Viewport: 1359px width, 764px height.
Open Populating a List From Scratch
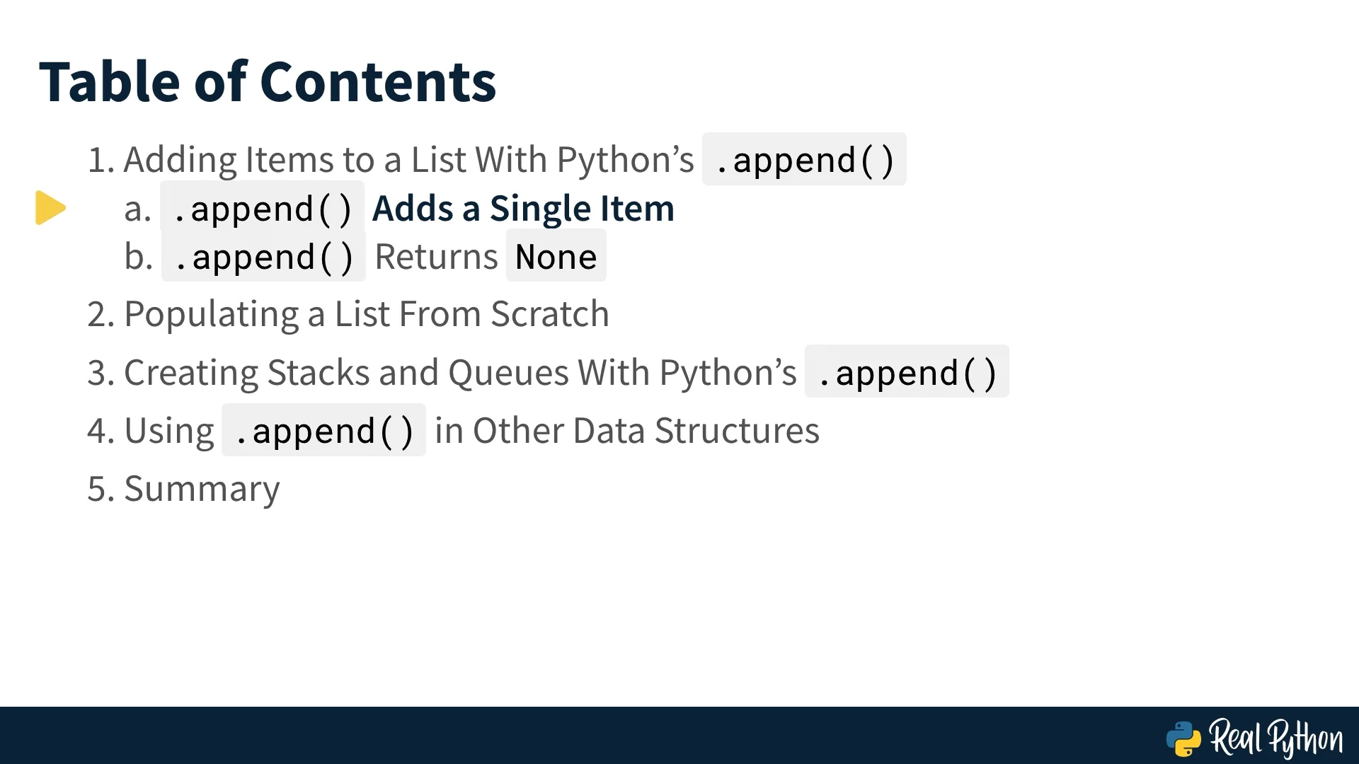[x=348, y=314]
